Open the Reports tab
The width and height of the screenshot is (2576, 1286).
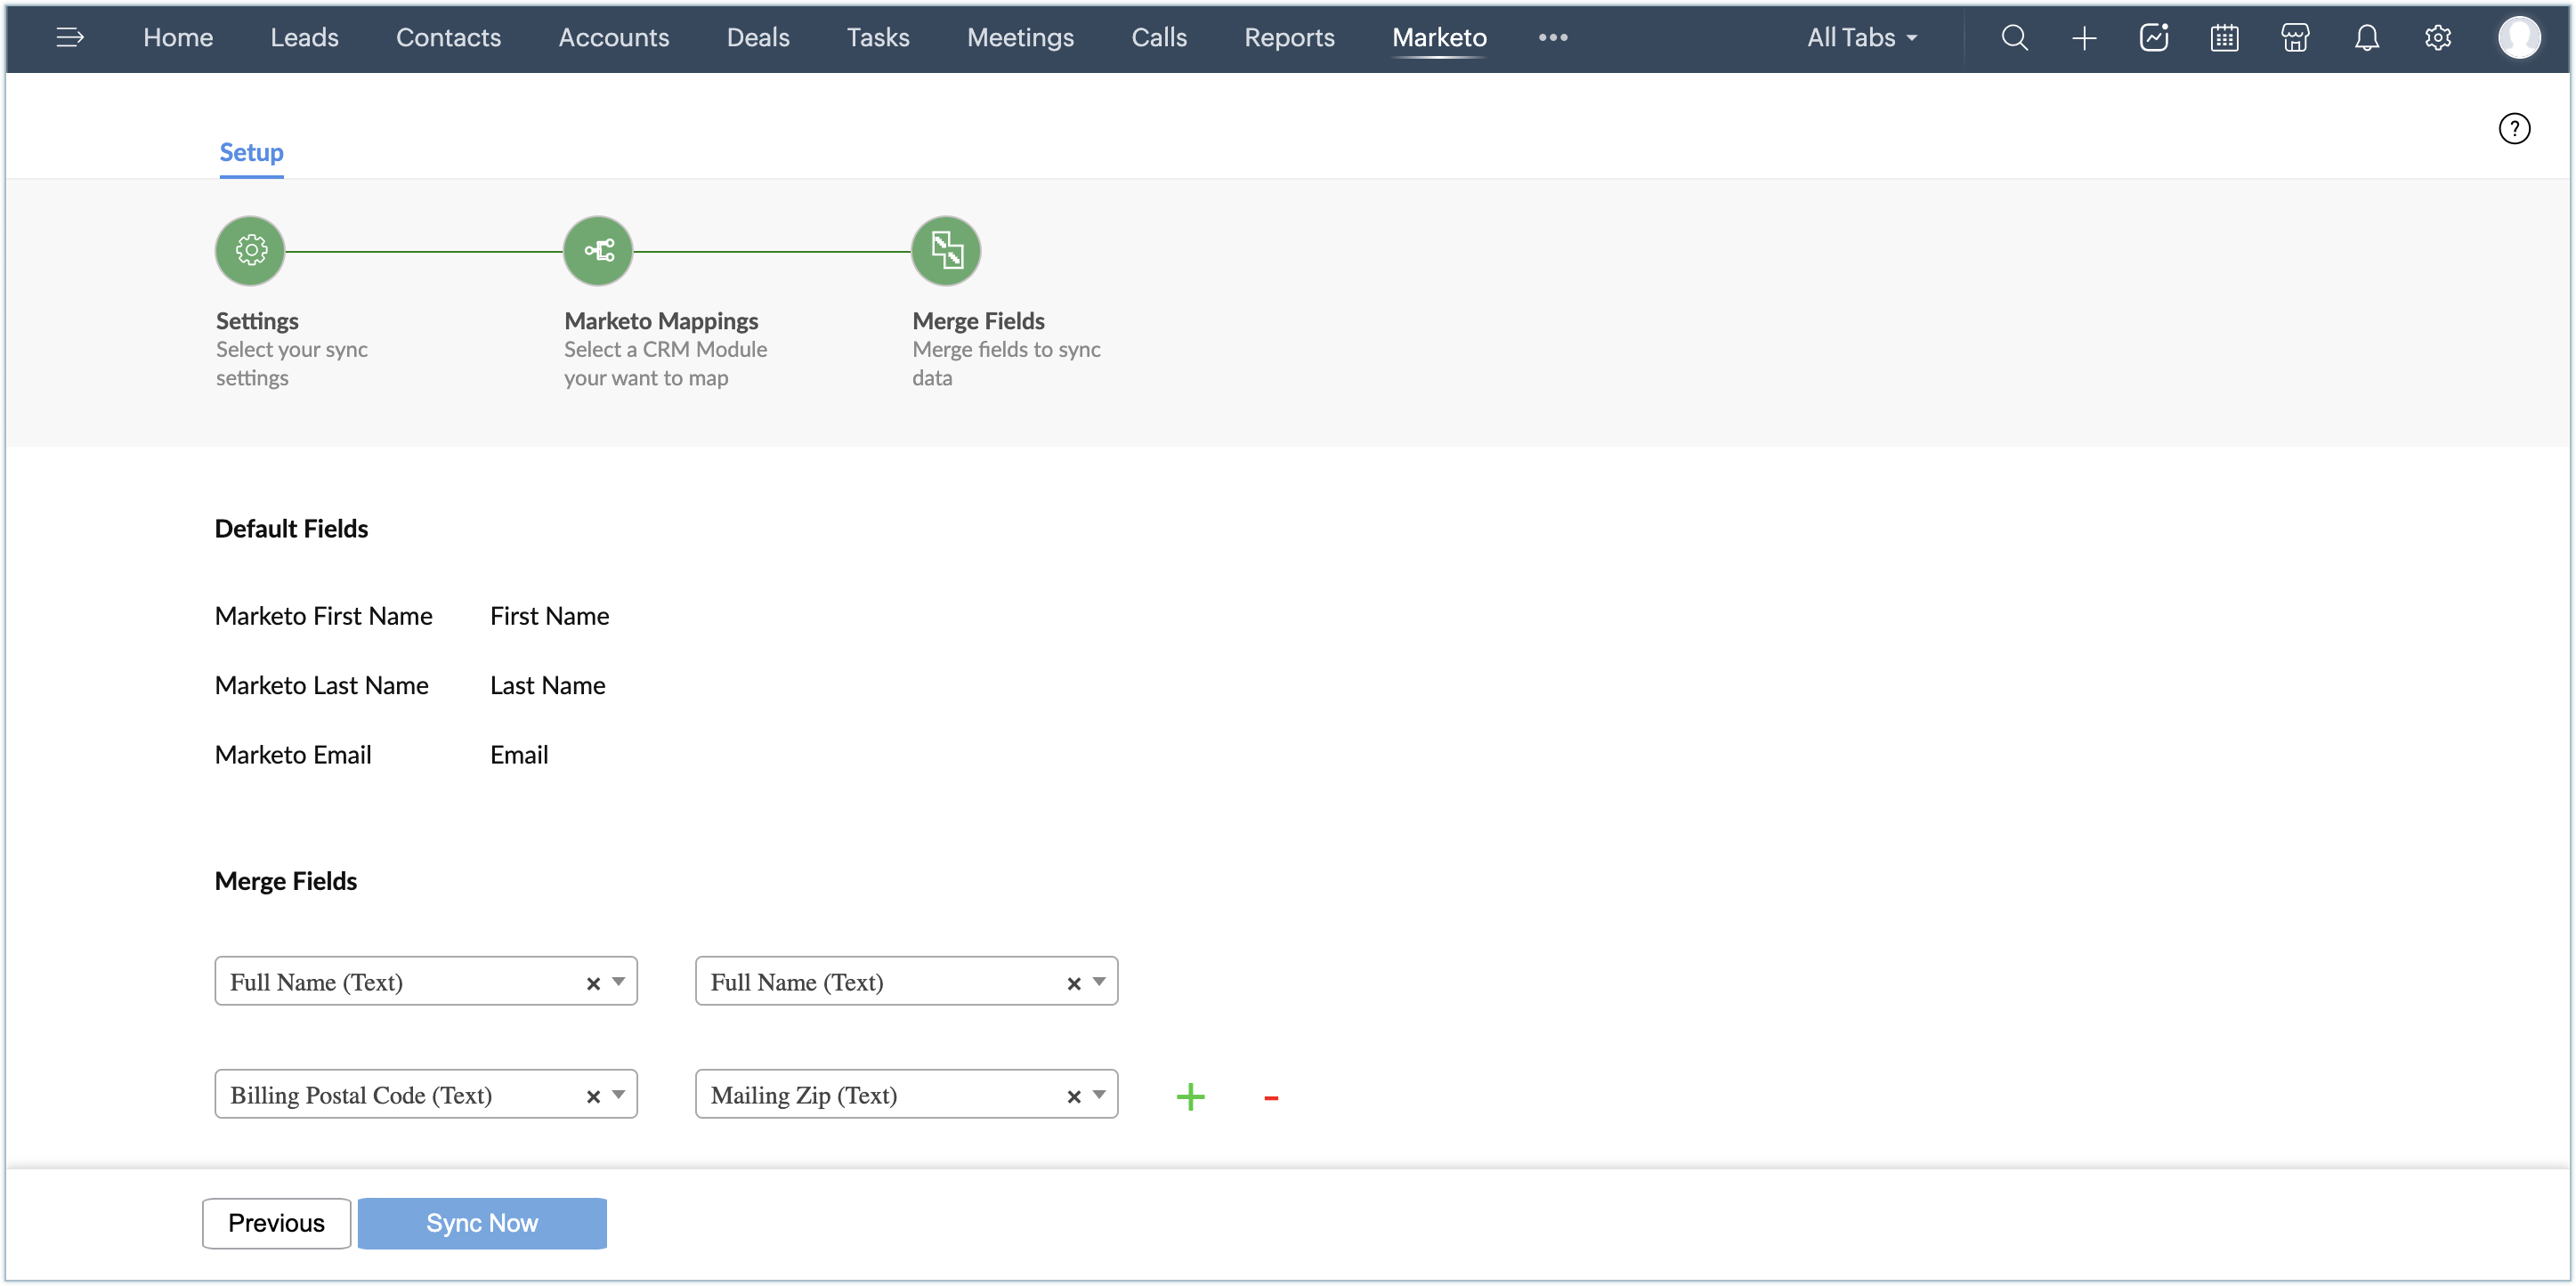[x=1289, y=38]
